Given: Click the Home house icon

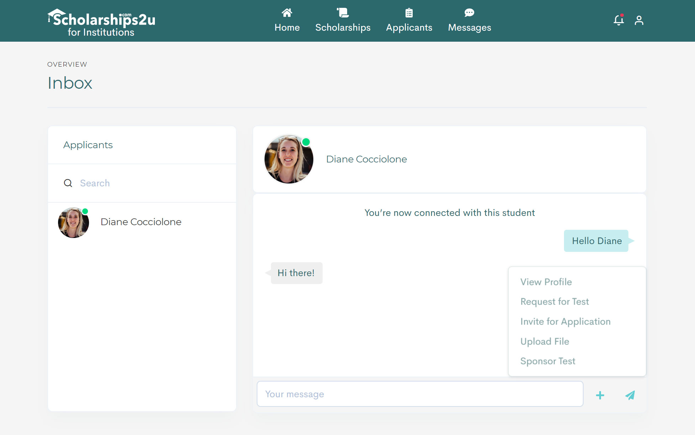Looking at the screenshot, I should tap(287, 13).
